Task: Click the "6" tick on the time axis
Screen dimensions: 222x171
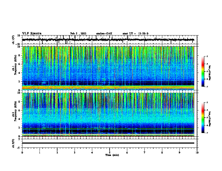Action: [127, 153]
